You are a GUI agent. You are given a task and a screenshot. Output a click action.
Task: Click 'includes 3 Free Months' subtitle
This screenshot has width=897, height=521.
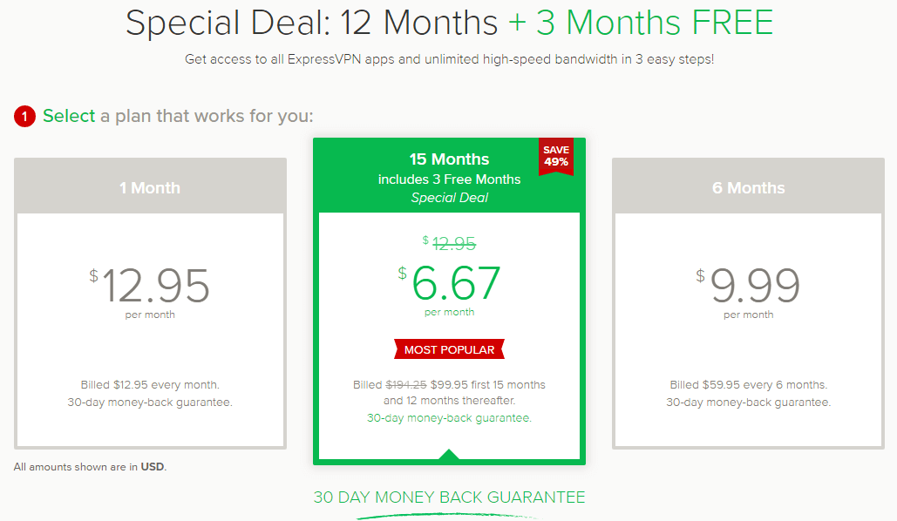(449, 179)
